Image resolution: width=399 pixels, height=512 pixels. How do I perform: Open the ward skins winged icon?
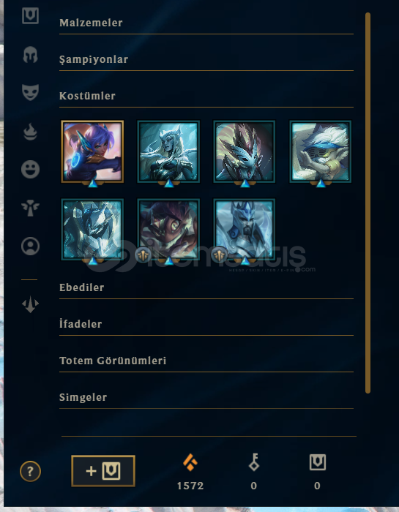click(x=31, y=208)
